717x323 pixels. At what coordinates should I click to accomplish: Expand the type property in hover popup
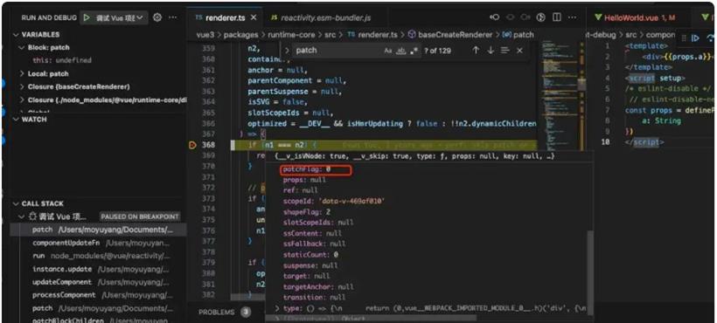(277, 309)
